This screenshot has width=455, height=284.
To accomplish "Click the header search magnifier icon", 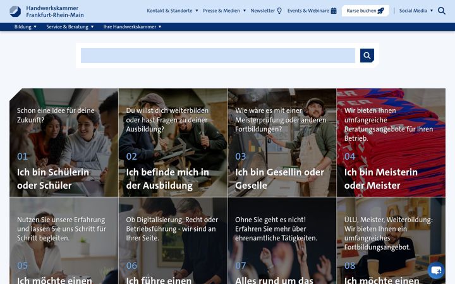I will 441,11.
